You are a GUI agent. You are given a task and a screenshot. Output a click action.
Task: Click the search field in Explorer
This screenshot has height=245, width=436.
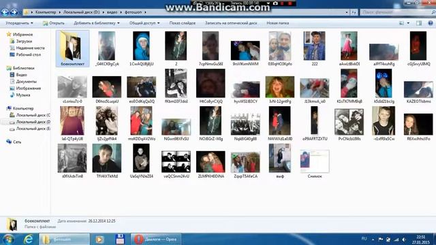pos(397,12)
